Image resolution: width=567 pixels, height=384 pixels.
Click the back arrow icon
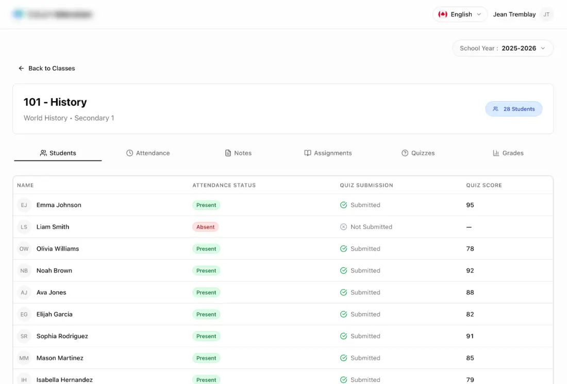tap(21, 69)
